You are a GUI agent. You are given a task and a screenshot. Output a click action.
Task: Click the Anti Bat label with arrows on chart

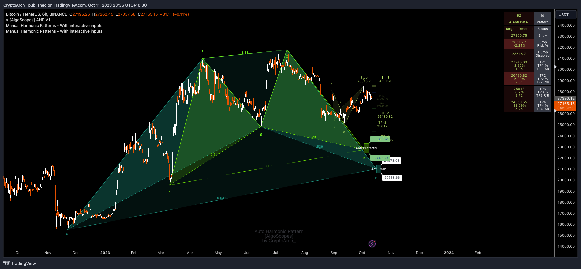385,79
